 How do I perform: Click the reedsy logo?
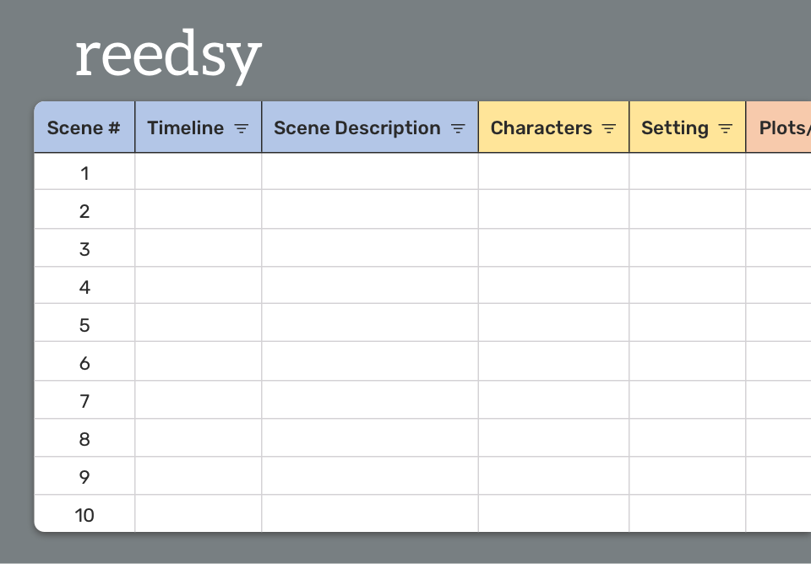[x=168, y=57]
